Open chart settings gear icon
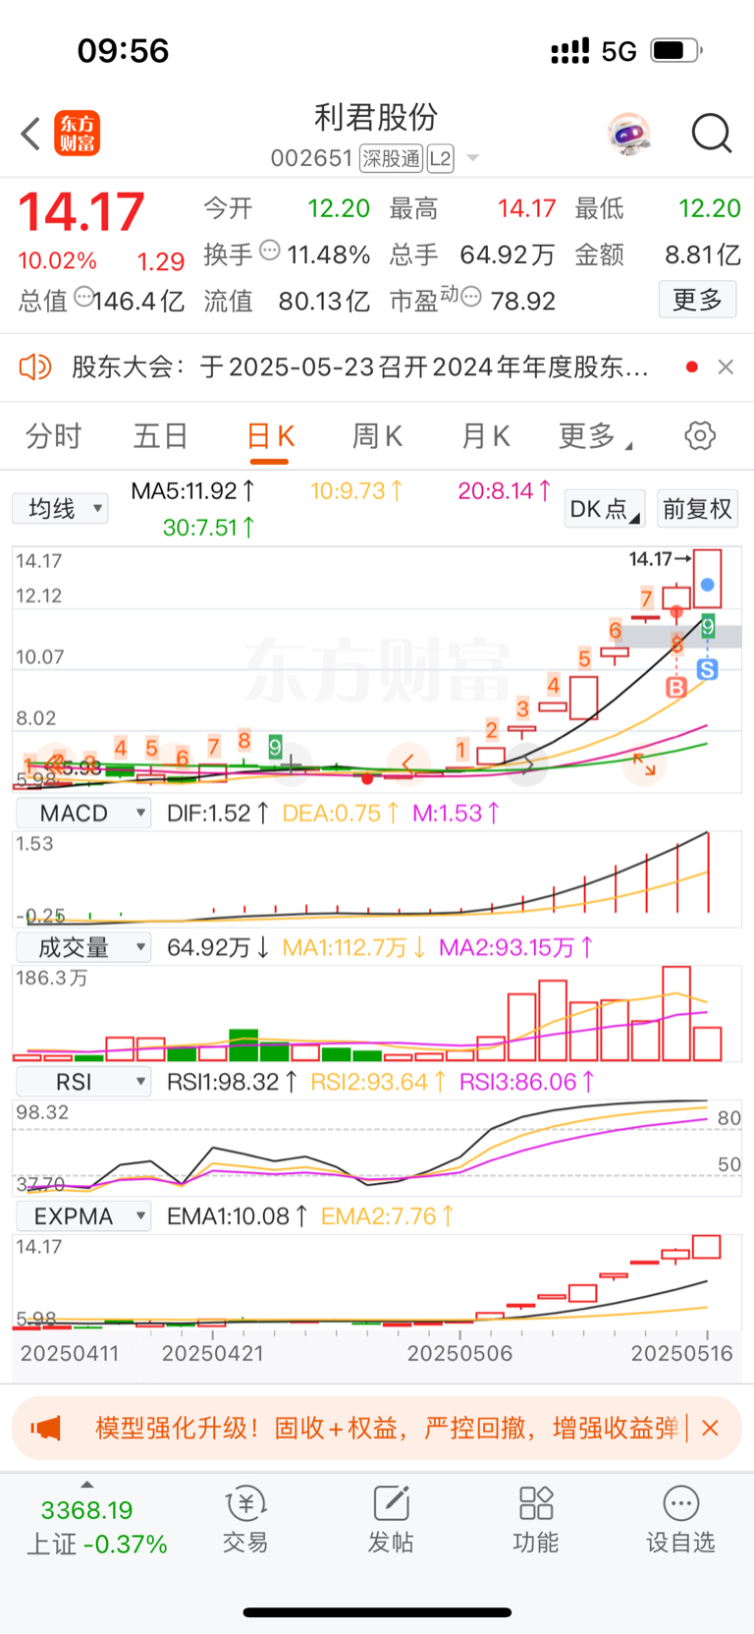This screenshot has width=754, height=1634. 700,435
